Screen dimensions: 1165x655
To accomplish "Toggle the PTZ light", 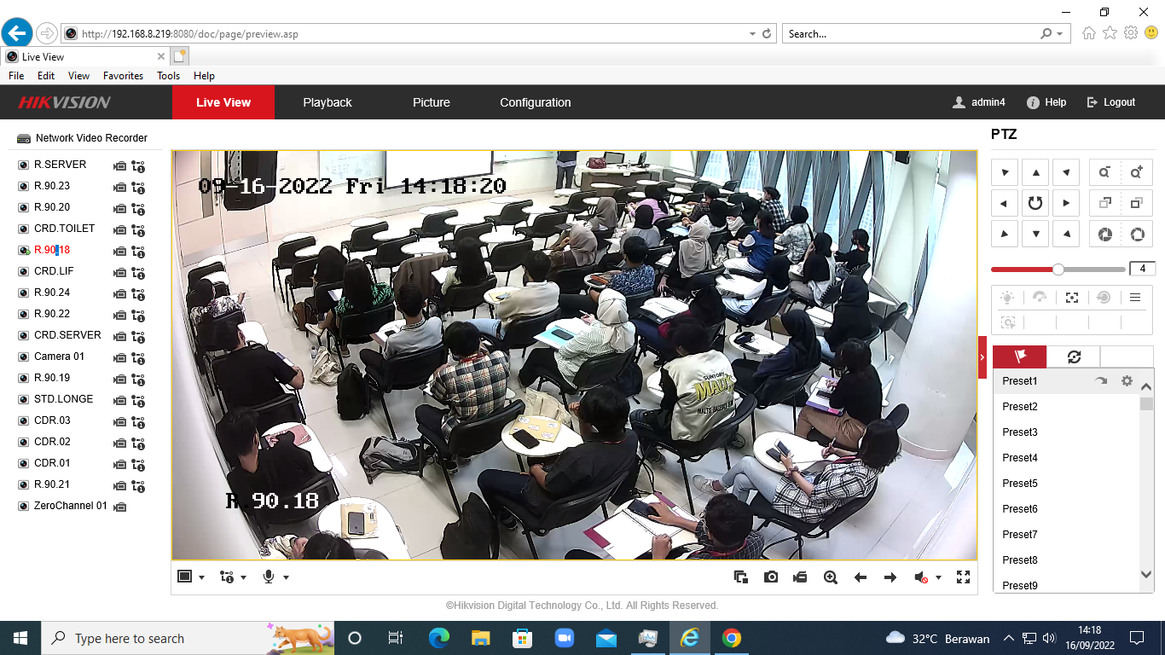I will [x=1008, y=298].
